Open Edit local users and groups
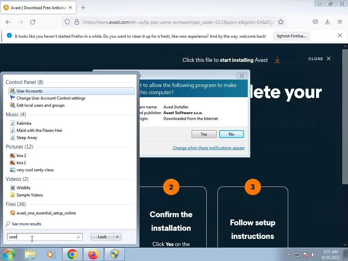Image resolution: width=348 pixels, height=261 pixels. [x=41, y=105]
